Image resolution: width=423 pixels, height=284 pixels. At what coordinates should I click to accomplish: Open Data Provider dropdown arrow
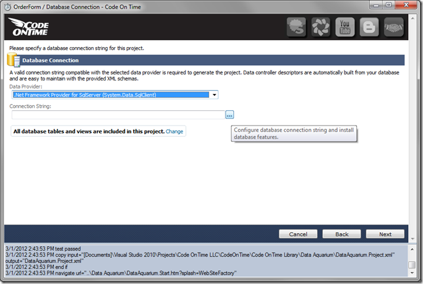pyautogui.click(x=214, y=95)
